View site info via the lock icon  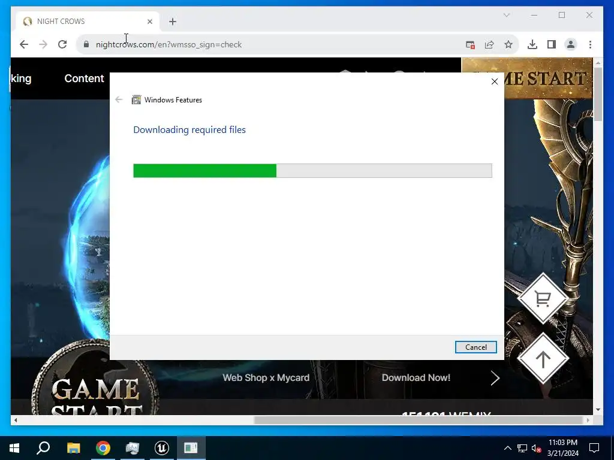coord(86,44)
